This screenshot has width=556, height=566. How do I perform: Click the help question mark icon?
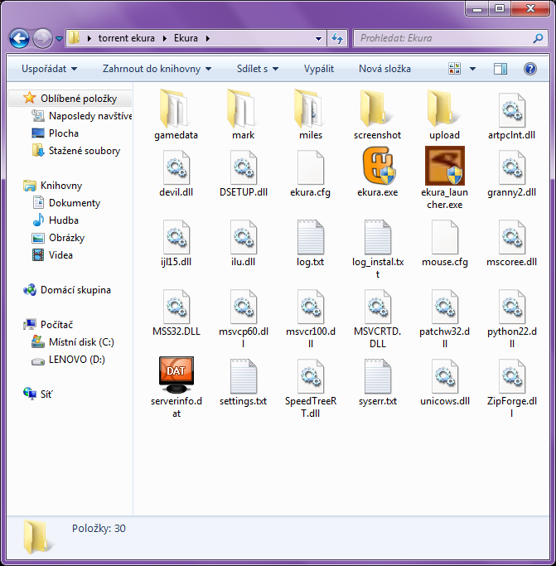point(530,69)
